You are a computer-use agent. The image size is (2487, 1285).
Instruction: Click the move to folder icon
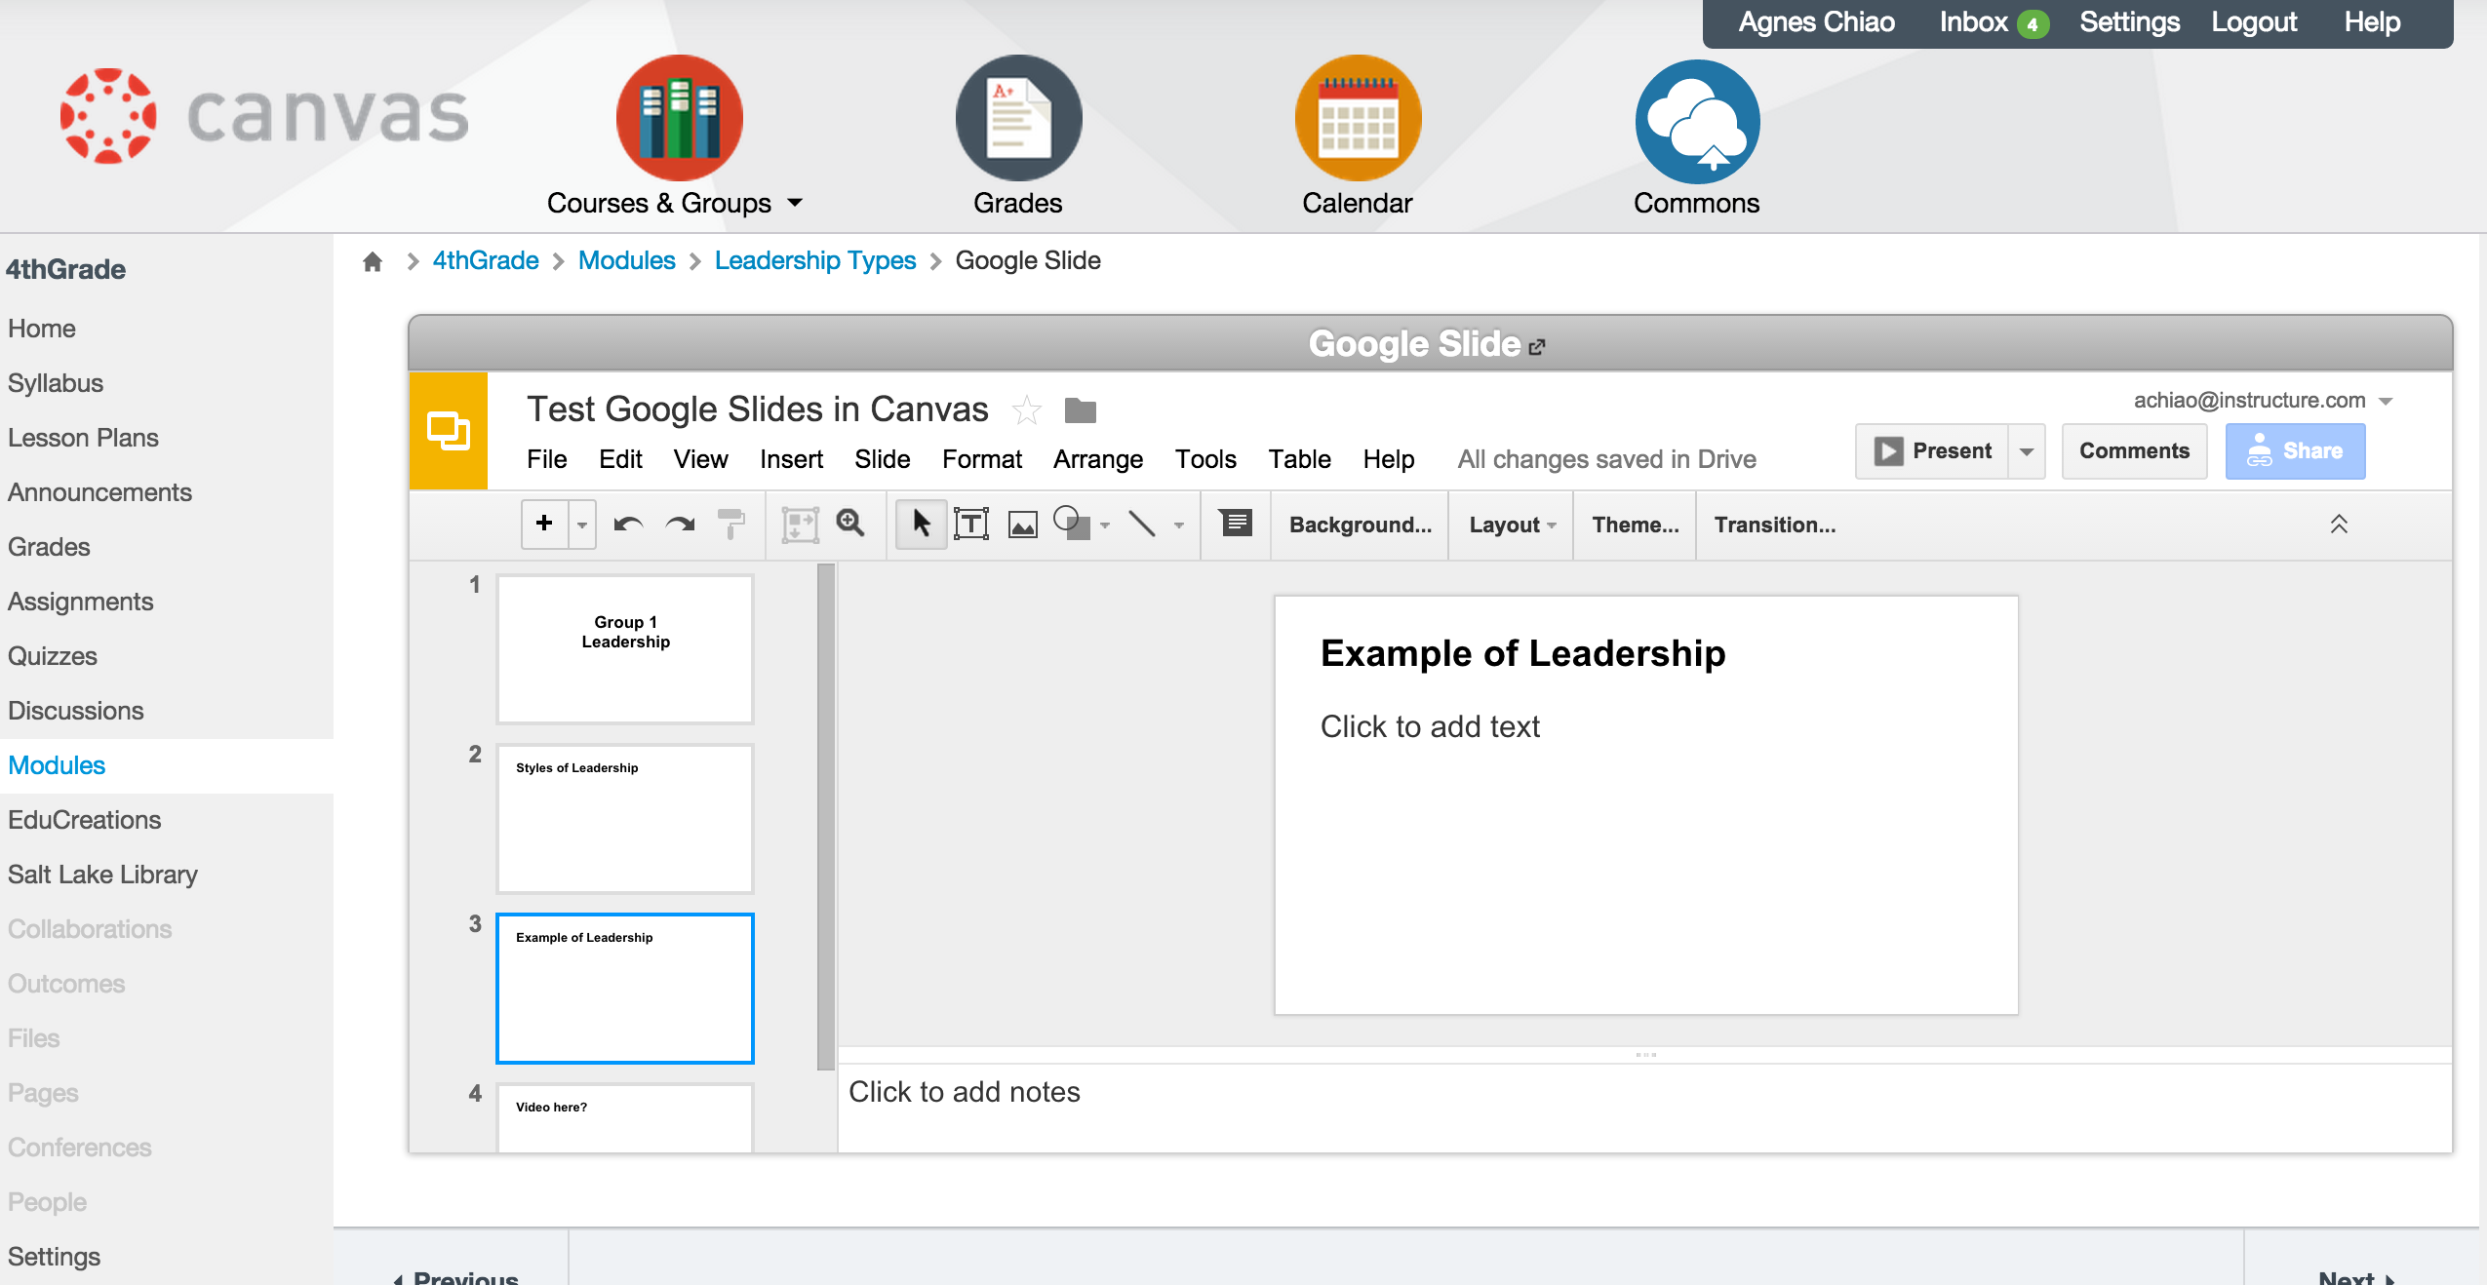click(1080, 411)
